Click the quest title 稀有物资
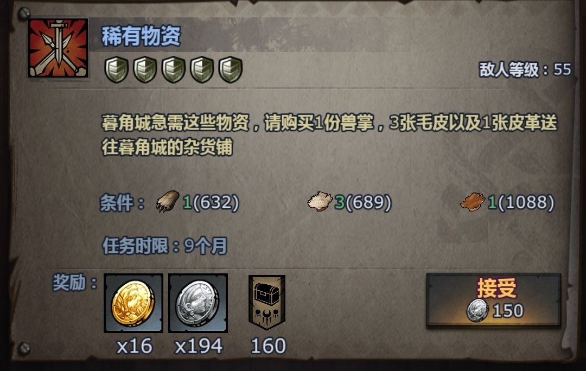The image size is (586, 371). [141, 36]
